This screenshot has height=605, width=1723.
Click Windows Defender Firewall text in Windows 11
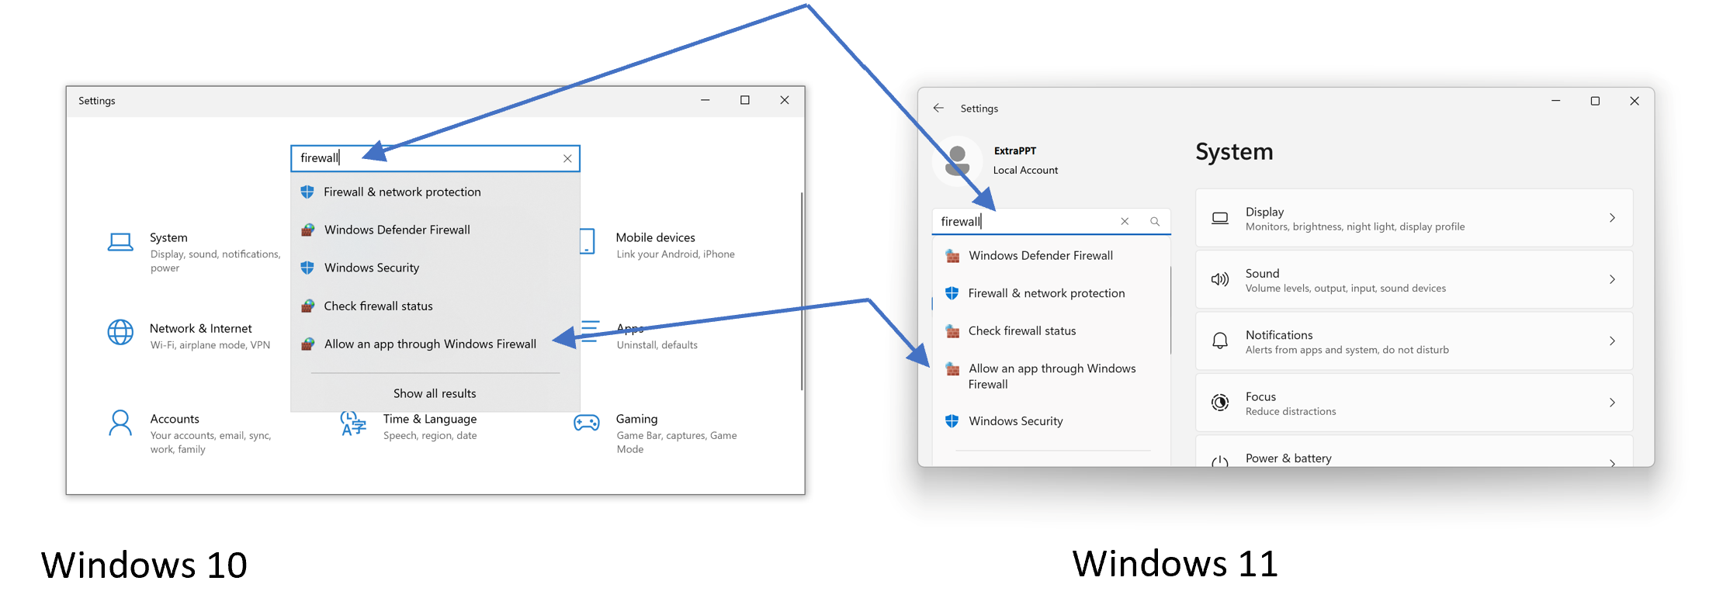(x=1040, y=255)
